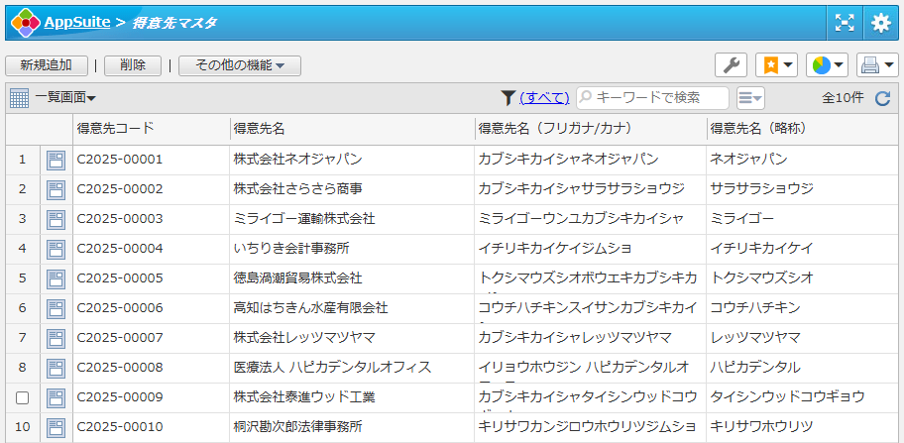Image resolution: width=904 pixels, height=443 pixels.
Task: Check the checkbox for row C2025-00009
Action: pos(22,397)
